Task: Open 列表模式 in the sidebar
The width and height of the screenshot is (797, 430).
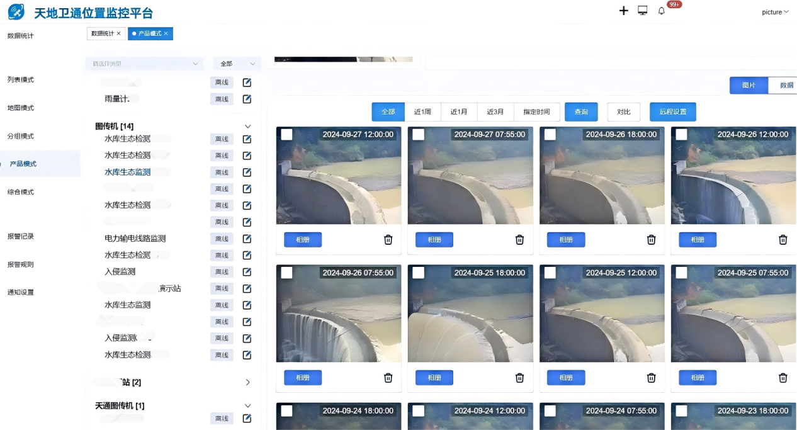Action: tap(21, 79)
